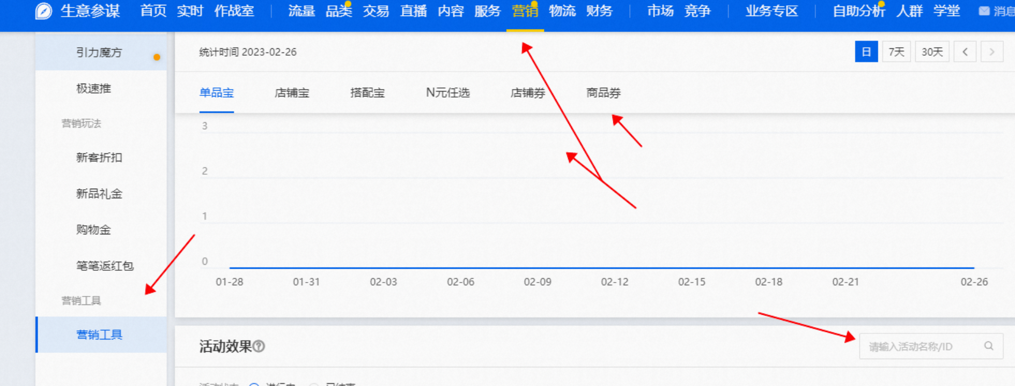Screen dimensions: 1015x386
Task: Go to next date with right chevron
Action: (992, 52)
